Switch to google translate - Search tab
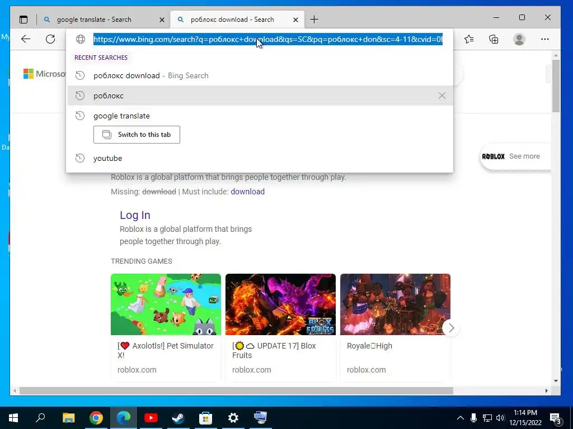Screen dimensions: 573x429 pos(104,20)
